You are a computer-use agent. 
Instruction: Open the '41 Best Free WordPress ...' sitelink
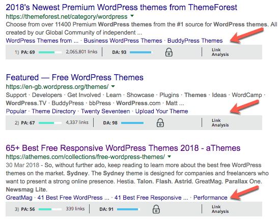pos(73,198)
